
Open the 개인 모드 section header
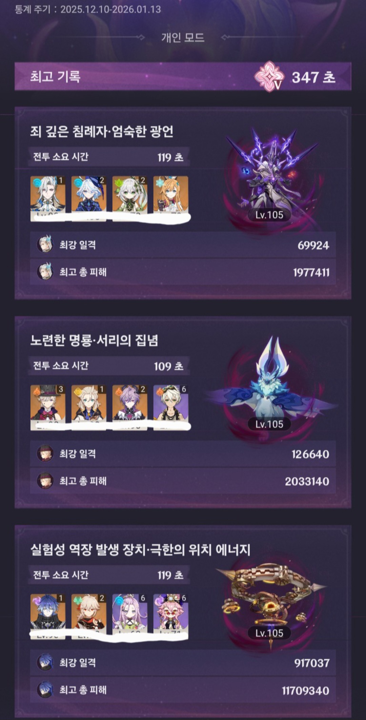pos(183,37)
